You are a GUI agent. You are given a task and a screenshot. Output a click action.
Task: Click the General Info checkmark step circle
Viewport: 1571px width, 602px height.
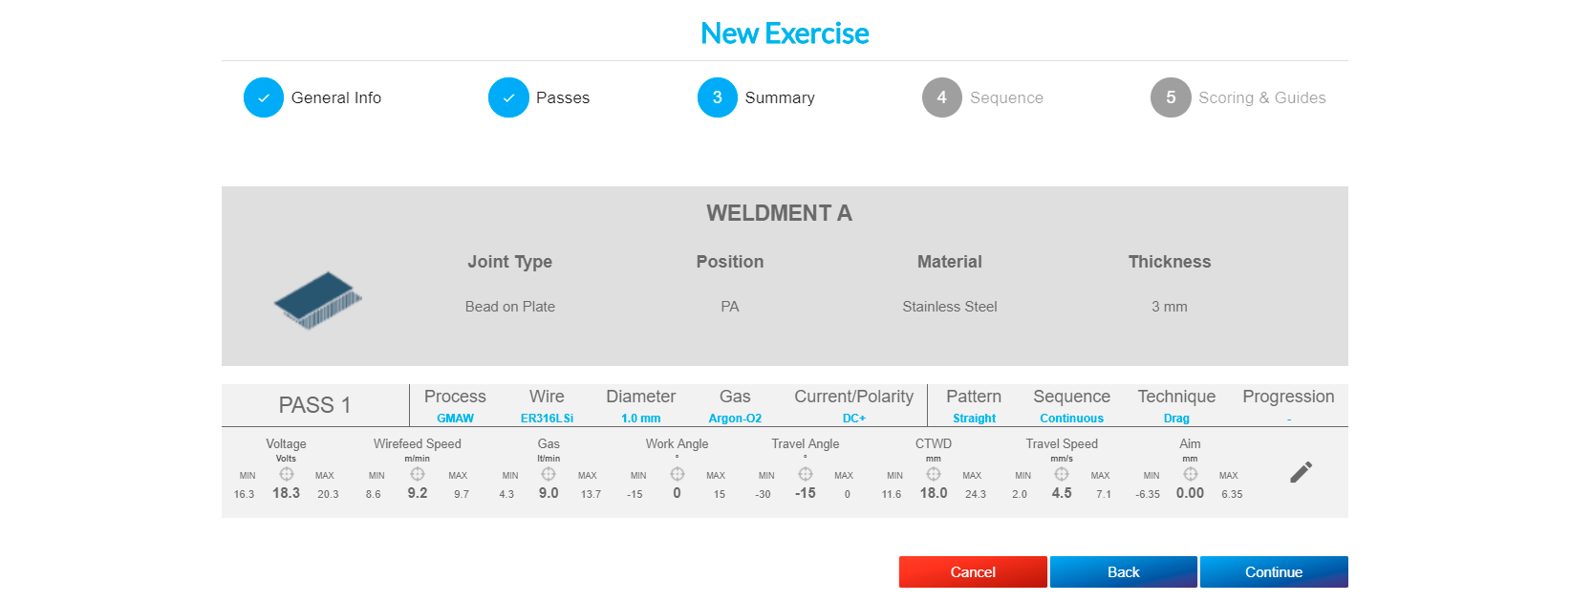[264, 97]
